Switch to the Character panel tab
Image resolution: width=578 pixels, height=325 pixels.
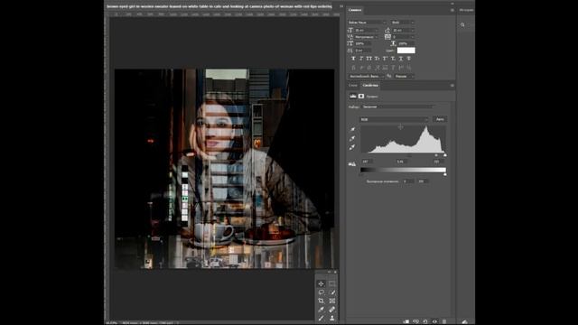click(x=355, y=10)
